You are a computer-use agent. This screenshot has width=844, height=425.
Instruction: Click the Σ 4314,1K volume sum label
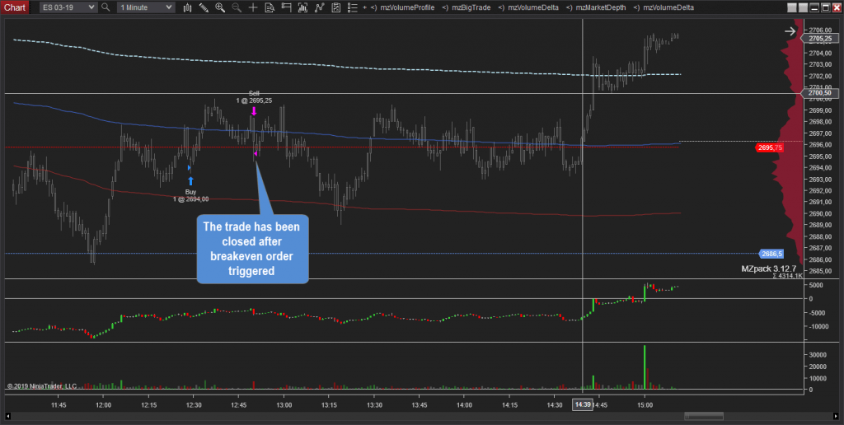tap(787, 275)
